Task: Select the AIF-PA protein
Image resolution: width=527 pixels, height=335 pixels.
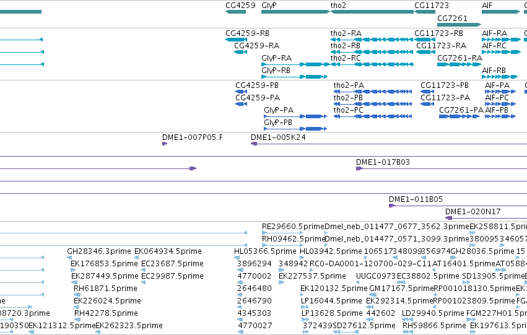Action: coord(500,92)
